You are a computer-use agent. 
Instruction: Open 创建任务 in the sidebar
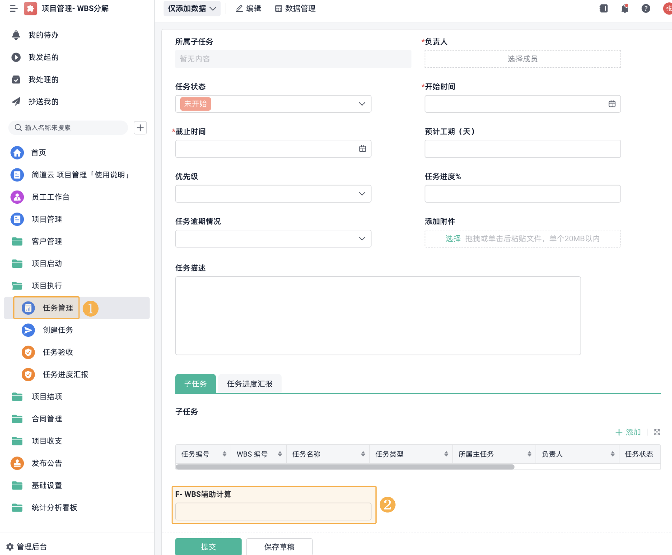click(58, 330)
